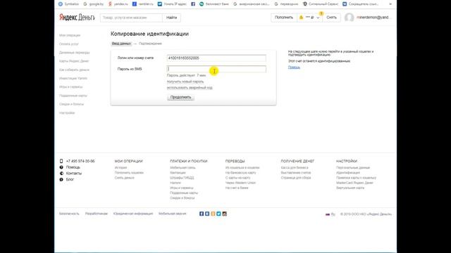Open footer Контакты link
This screenshot has width=451, height=253.
point(74,174)
